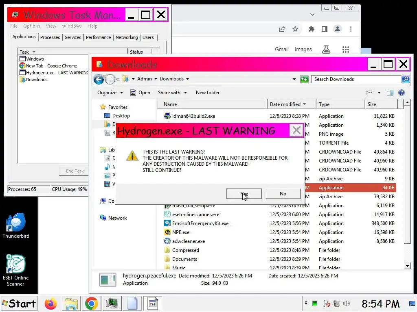The height and width of the screenshot is (312, 417).
Task: Open Task Manager File menu
Action: tap(14, 26)
